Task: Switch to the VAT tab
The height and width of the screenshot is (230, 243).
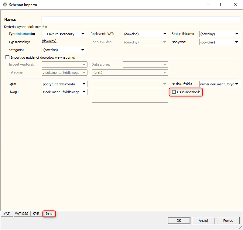Action: (x=7, y=214)
